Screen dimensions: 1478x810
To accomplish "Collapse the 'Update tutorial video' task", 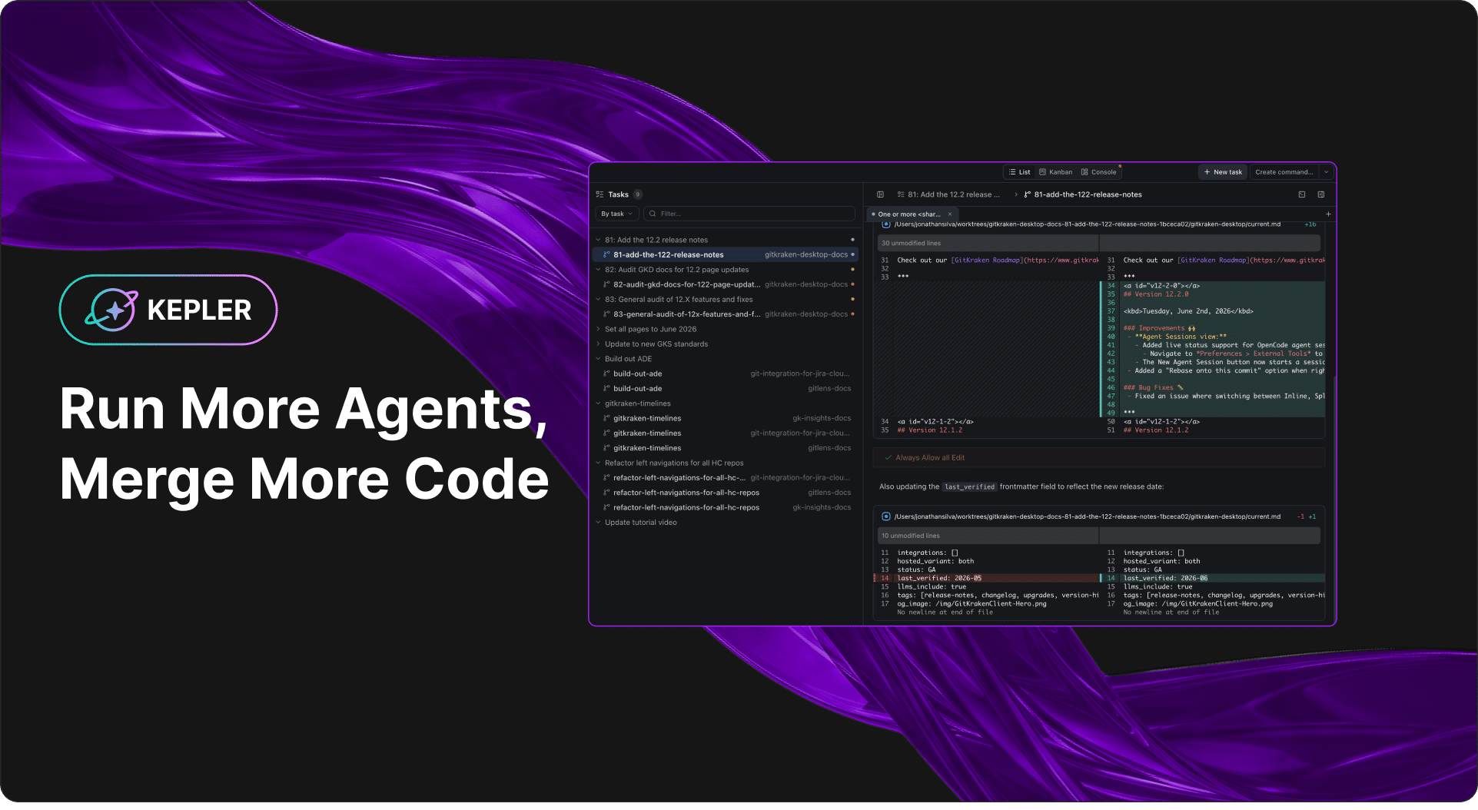I will pyautogui.click(x=599, y=523).
